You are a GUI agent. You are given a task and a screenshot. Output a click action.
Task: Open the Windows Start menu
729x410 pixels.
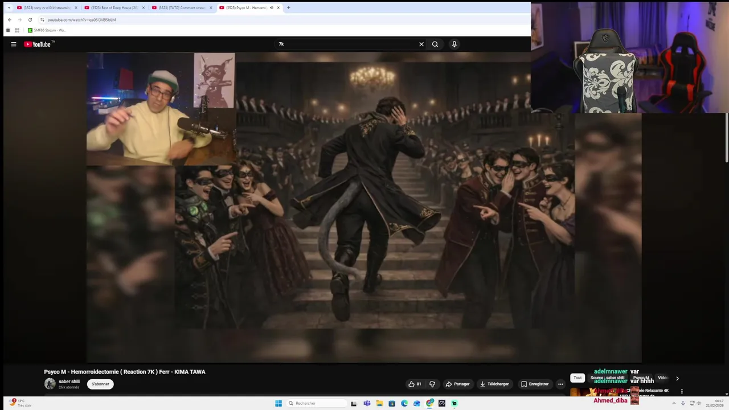coord(279,403)
